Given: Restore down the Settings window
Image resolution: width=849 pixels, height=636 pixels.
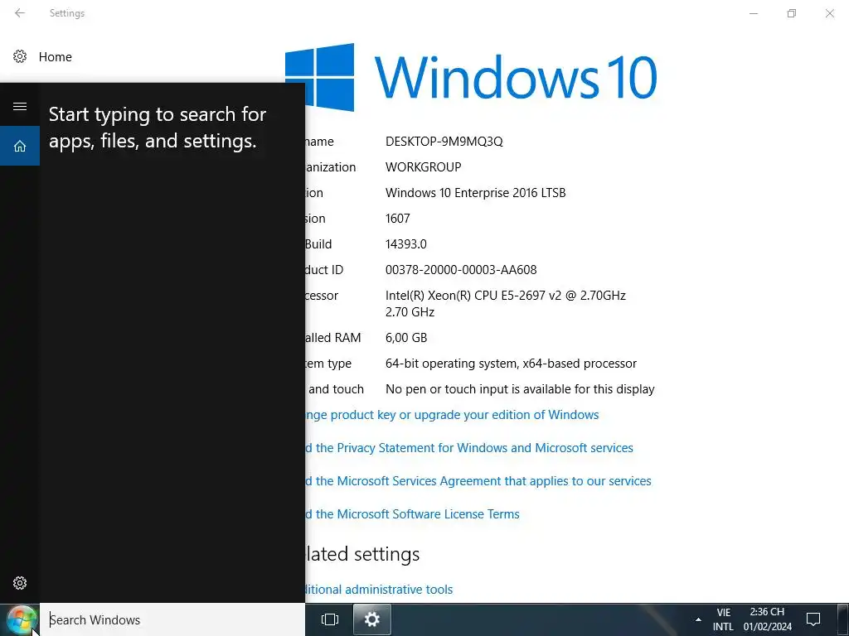Looking at the screenshot, I should coord(792,13).
